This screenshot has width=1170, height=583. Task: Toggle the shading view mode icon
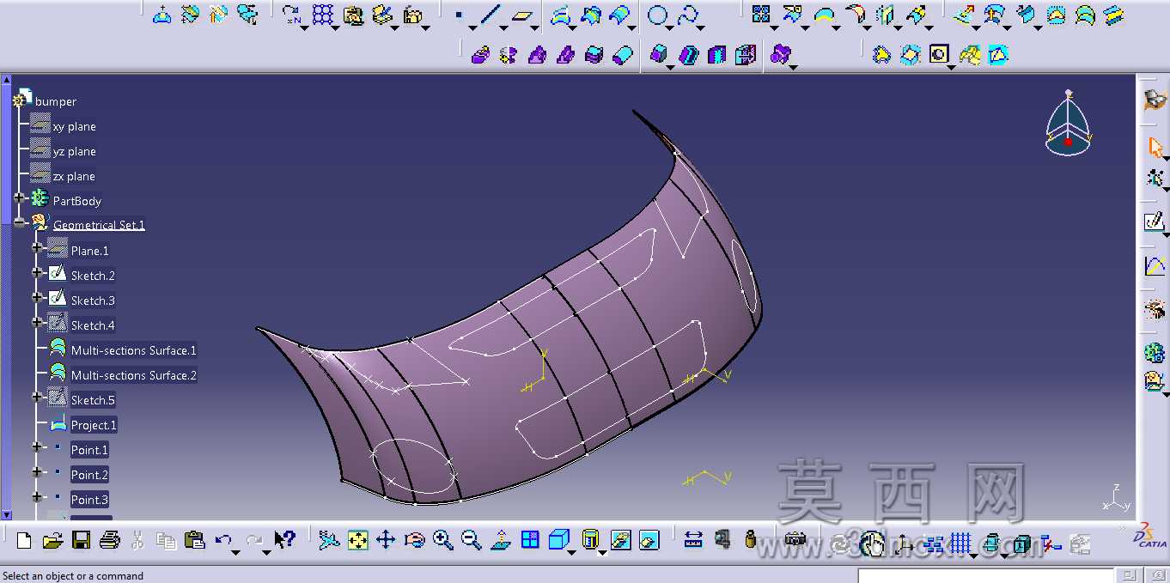[589, 540]
